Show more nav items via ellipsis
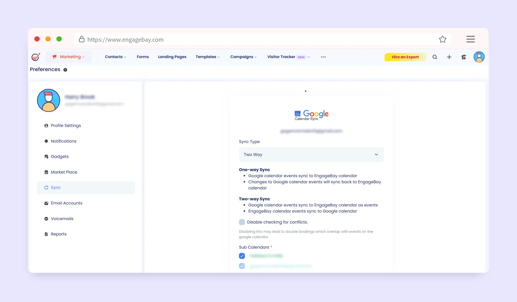517x302 pixels. pos(323,57)
